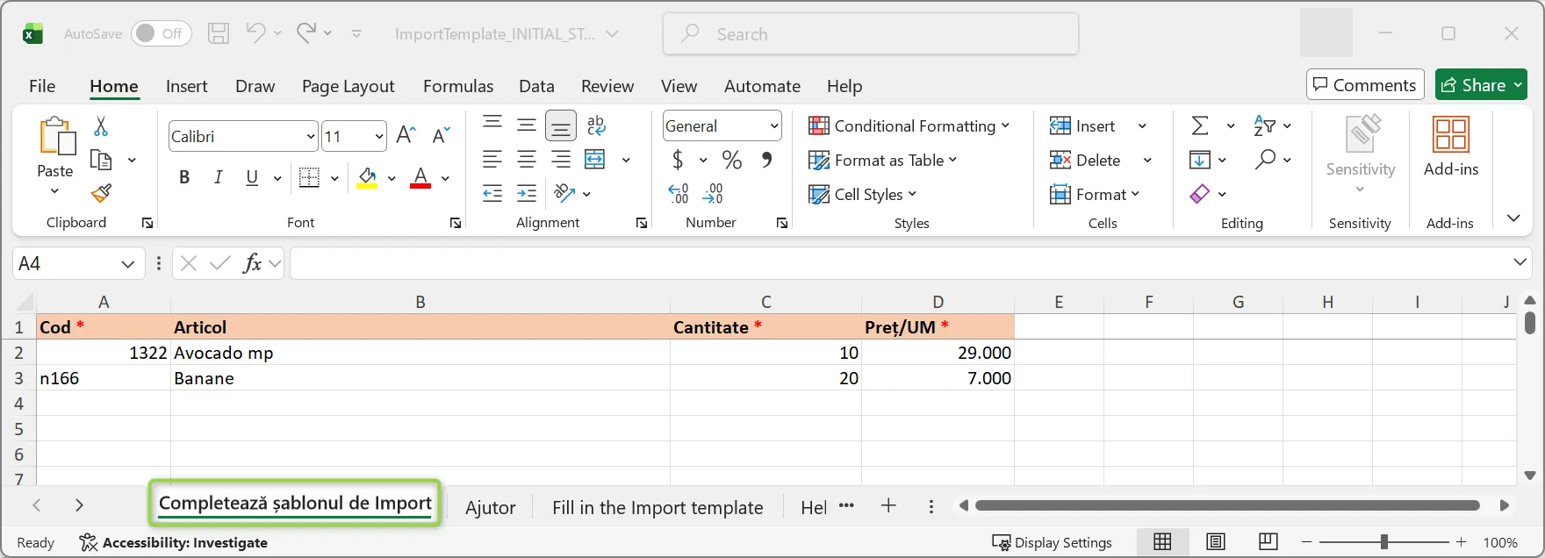Click the AutoSum sigma icon
This screenshot has width=1545, height=558.
click(x=1200, y=126)
